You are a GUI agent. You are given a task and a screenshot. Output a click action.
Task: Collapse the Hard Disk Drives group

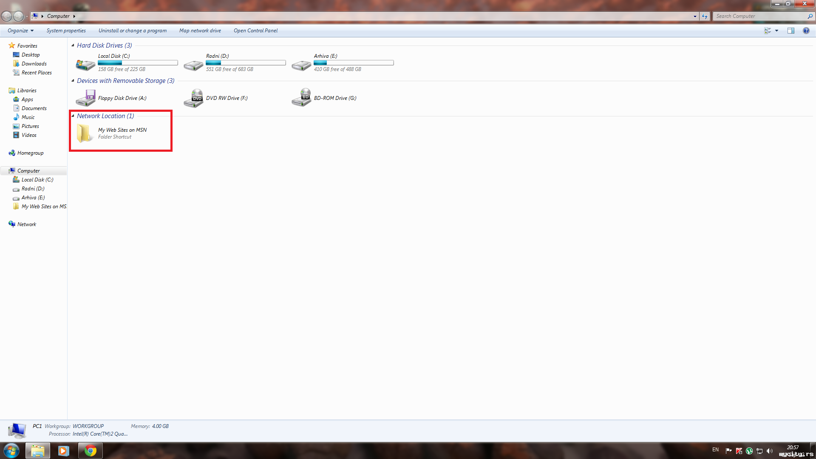[x=73, y=45]
